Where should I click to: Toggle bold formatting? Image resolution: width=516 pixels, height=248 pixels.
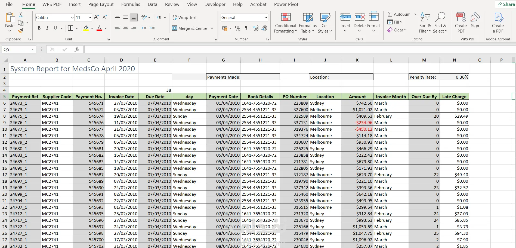(x=39, y=28)
